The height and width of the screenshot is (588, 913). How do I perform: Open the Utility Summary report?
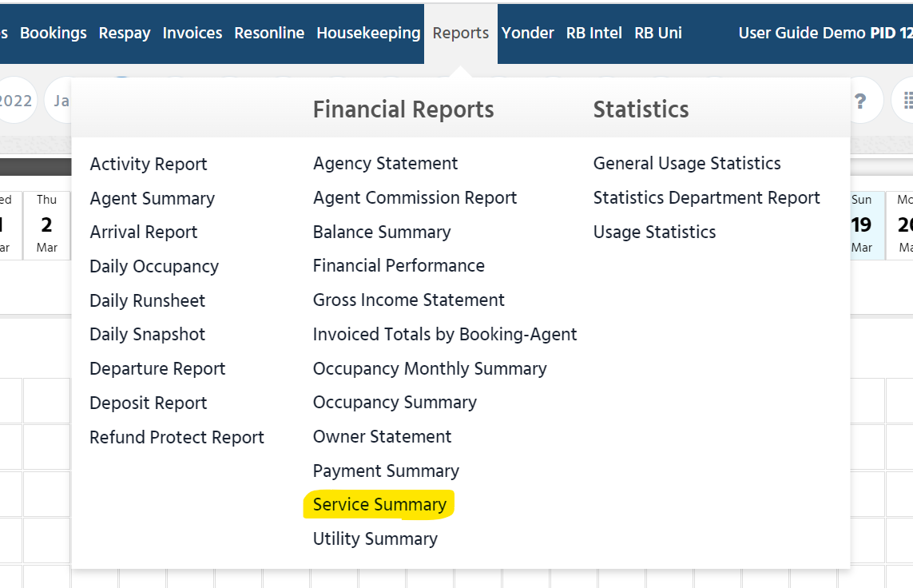[375, 539]
